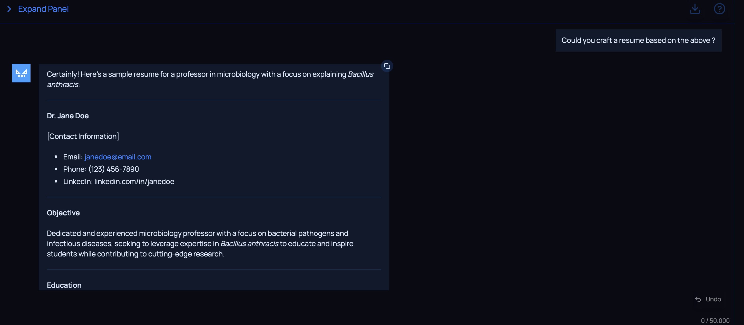Click the phone number (123) 456-7890
This screenshot has width=744, height=325.
pos(113,169)
